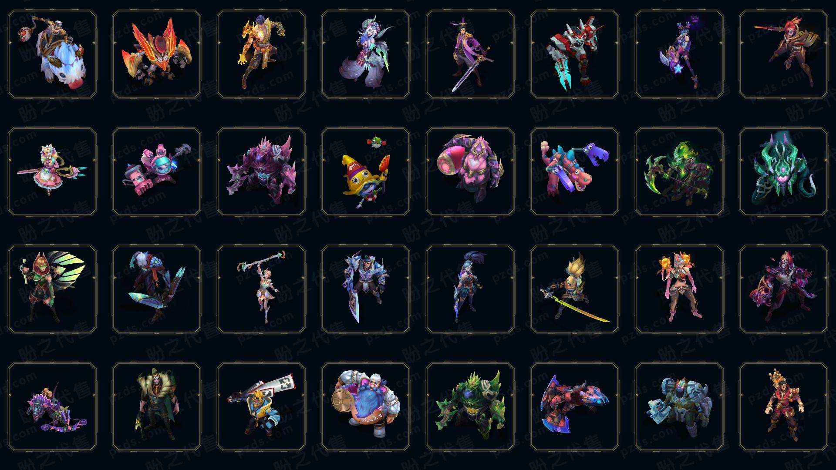Pick the pink armored brute with shield
Image resolution: width=836 pixels, height=470 pixels.
click(x=470, y=171)
